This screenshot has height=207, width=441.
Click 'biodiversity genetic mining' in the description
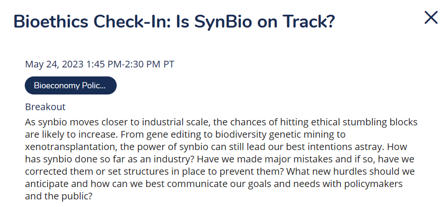click(276, 135)
